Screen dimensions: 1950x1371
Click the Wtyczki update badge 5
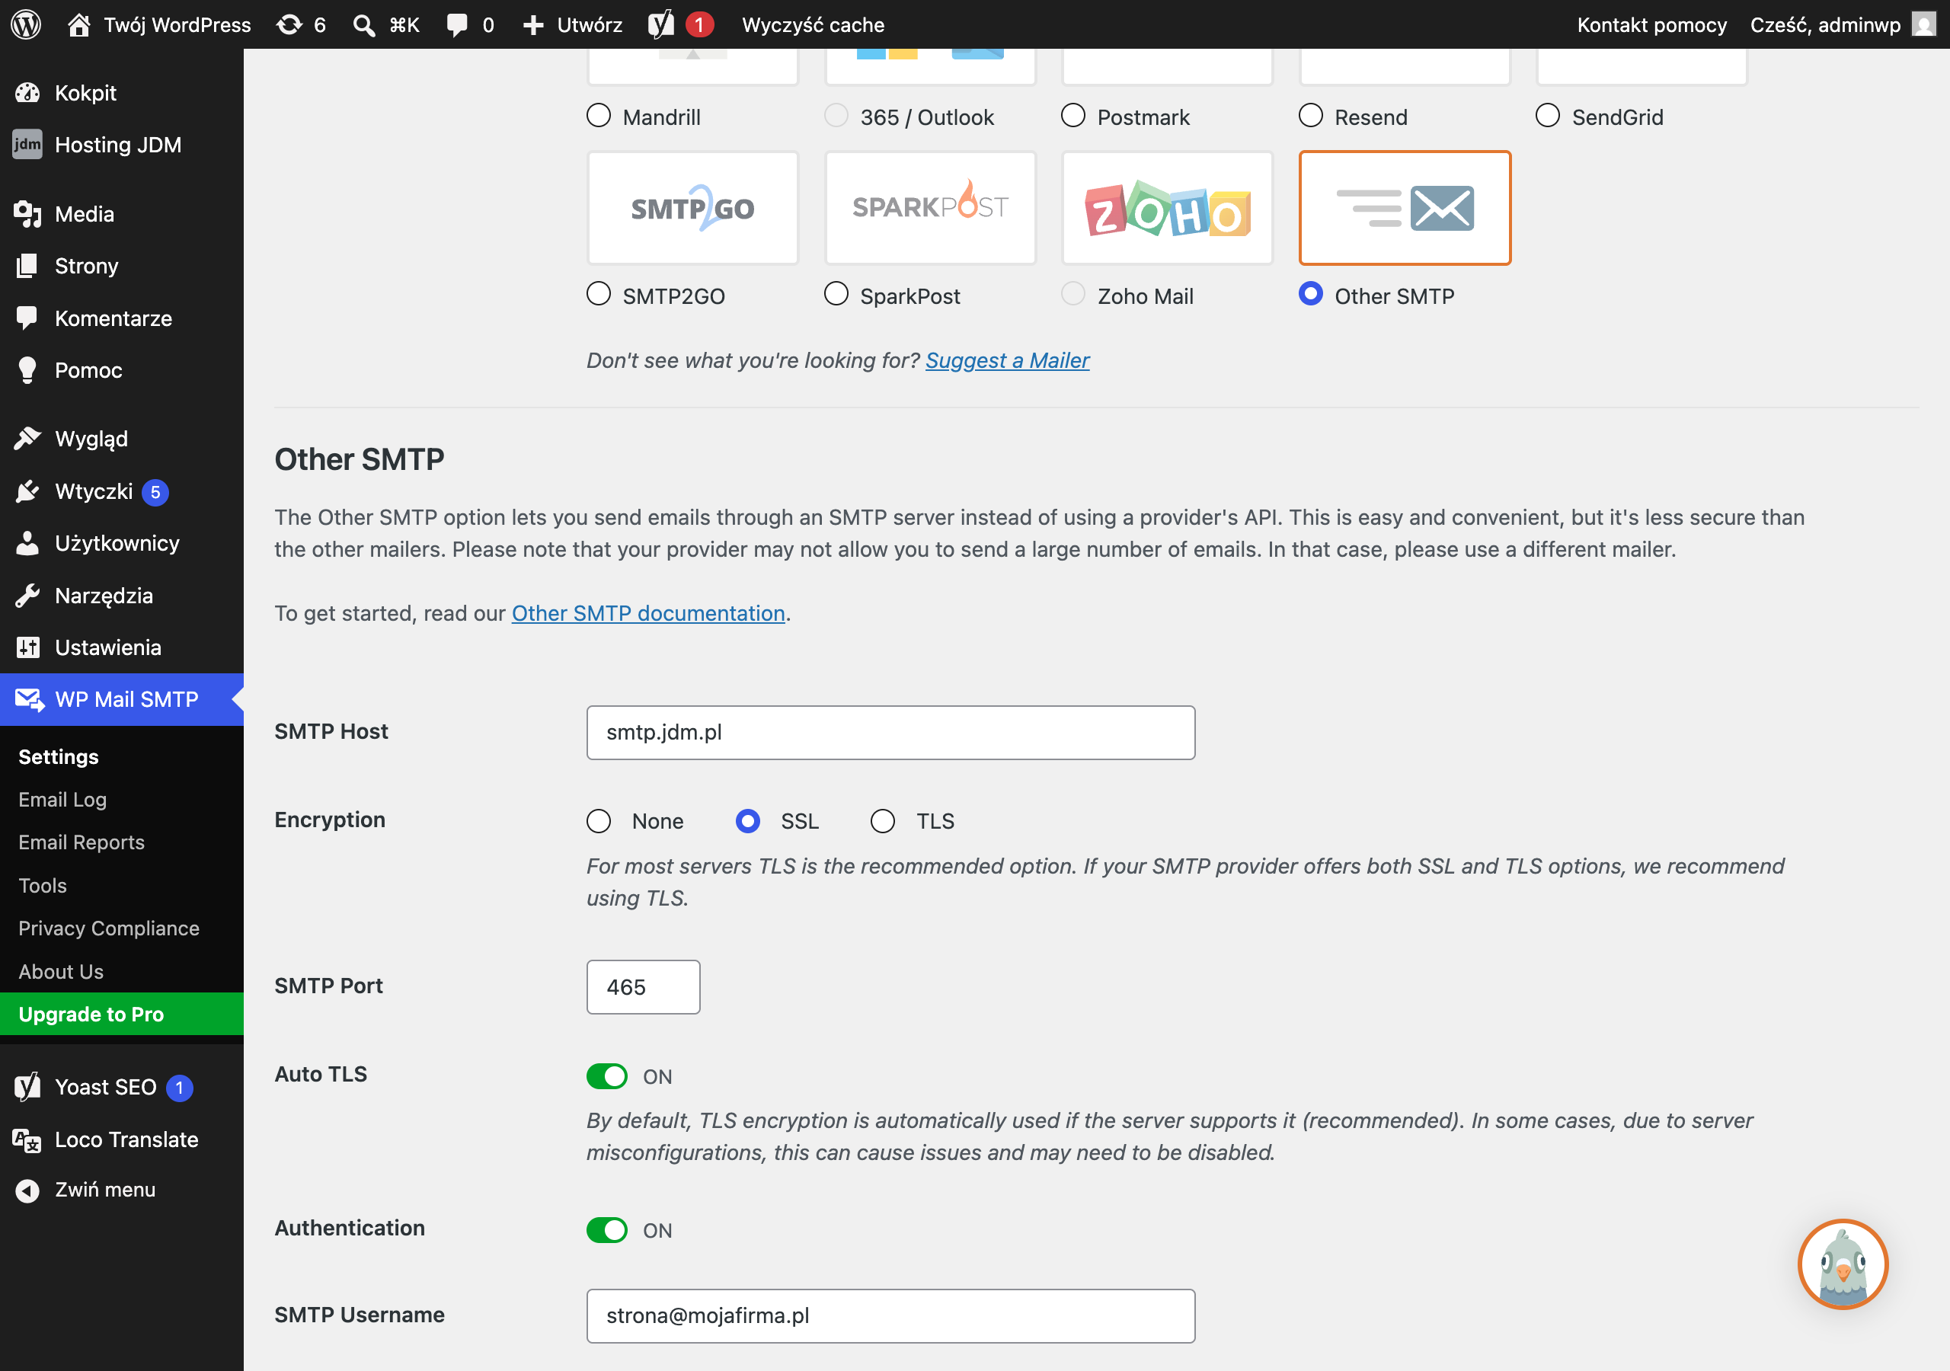155,492
